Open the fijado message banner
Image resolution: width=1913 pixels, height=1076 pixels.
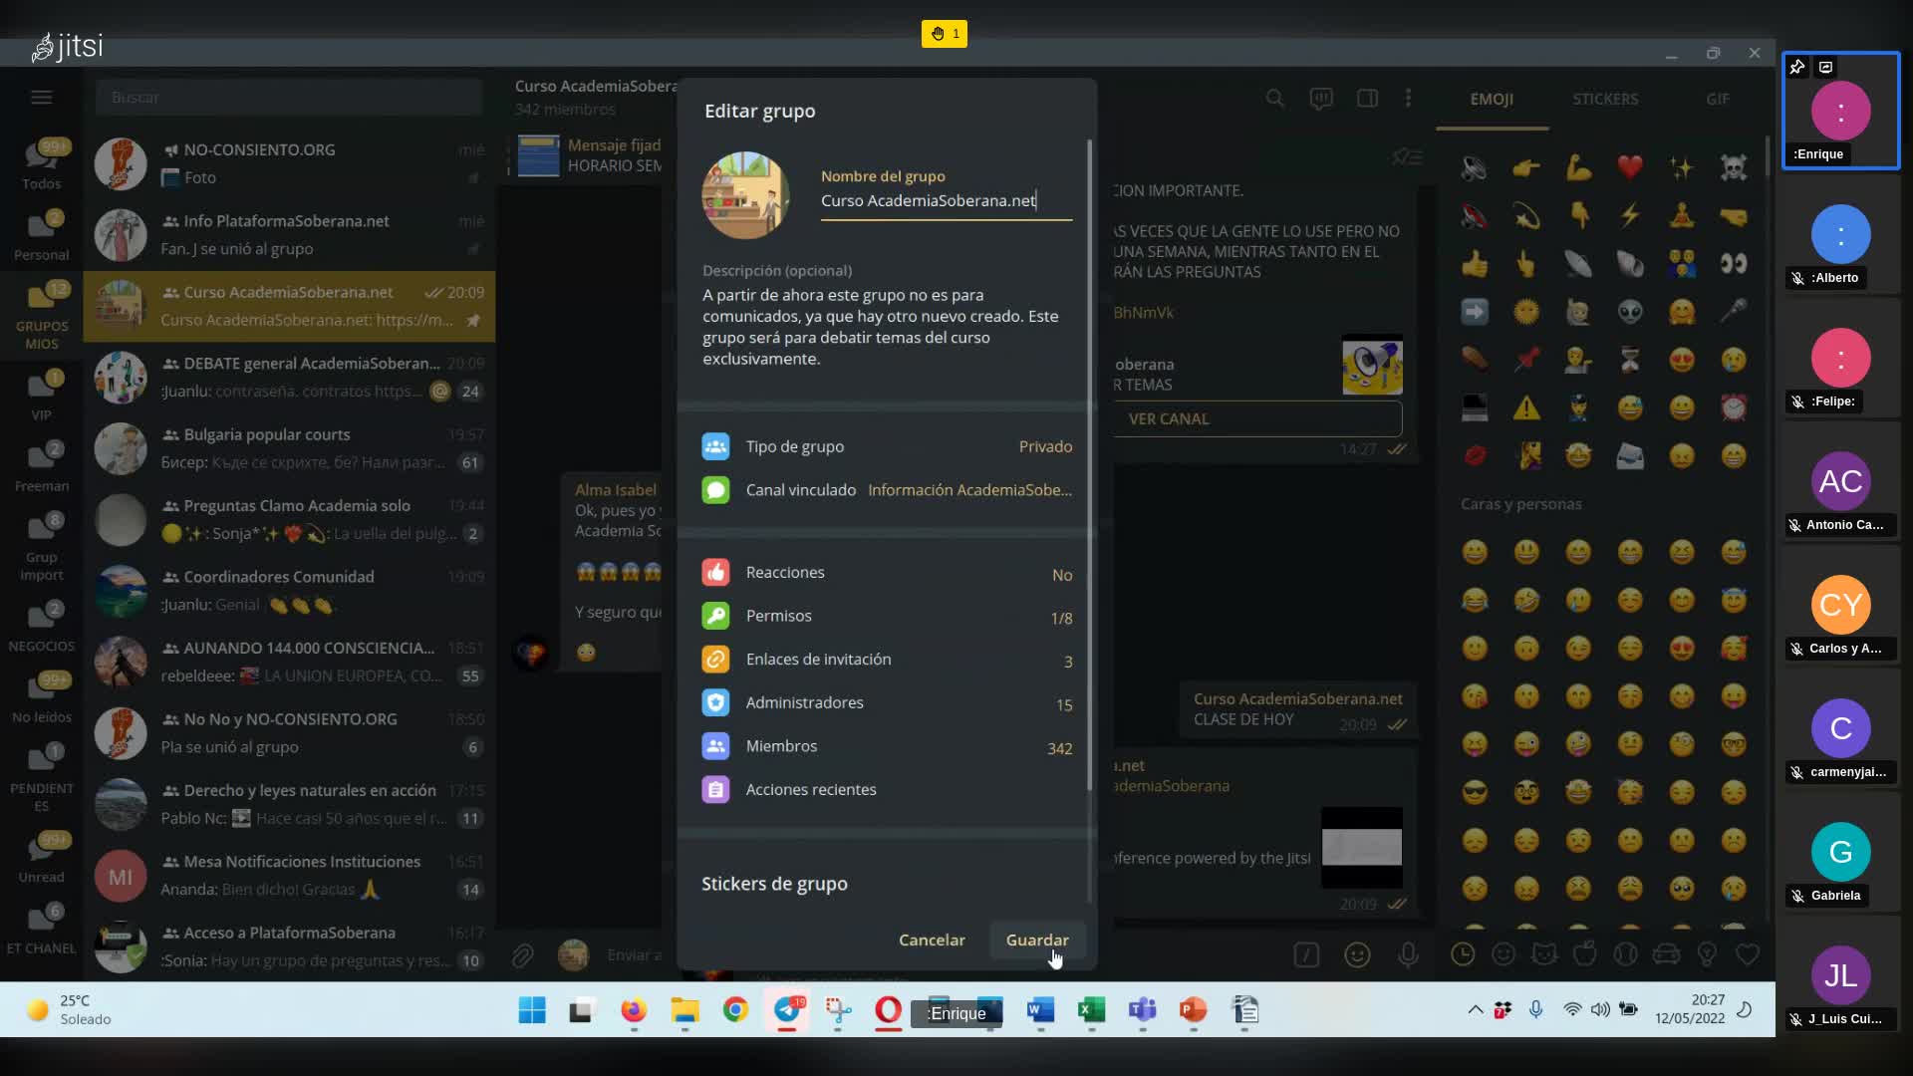coord(589,155)
